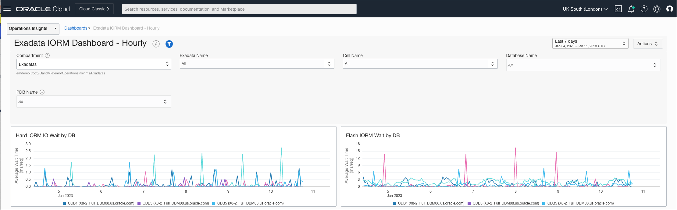Open the help question mark icon

(x=644, y=9)
